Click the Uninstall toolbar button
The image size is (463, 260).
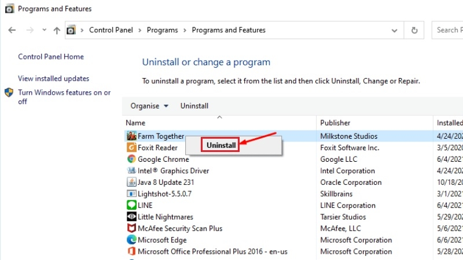point(194,106)
